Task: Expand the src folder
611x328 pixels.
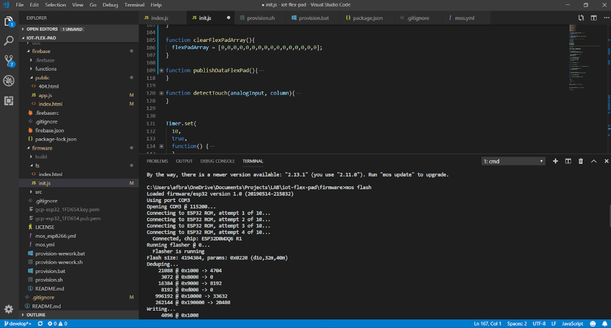Action: coord(31,192)
